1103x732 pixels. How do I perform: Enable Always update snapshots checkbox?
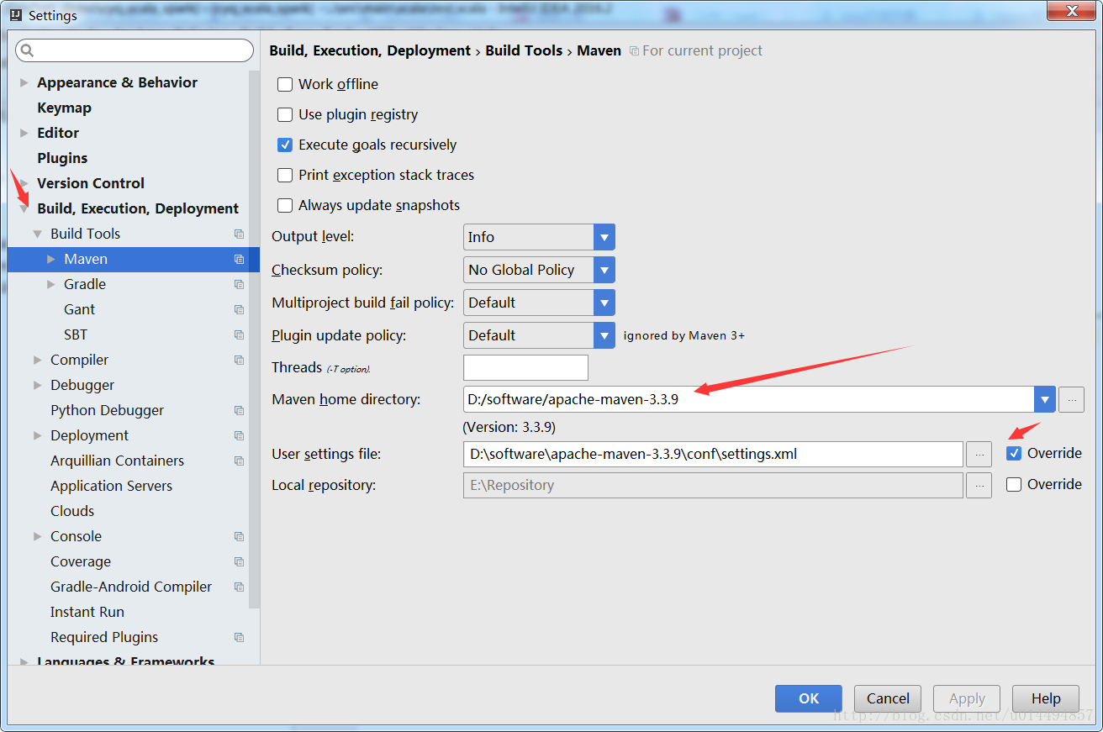tap(285, 205)
